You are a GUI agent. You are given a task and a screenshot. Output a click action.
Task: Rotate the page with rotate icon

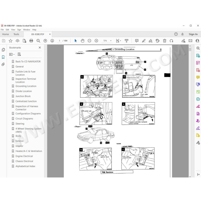click(x=171, y=41)
